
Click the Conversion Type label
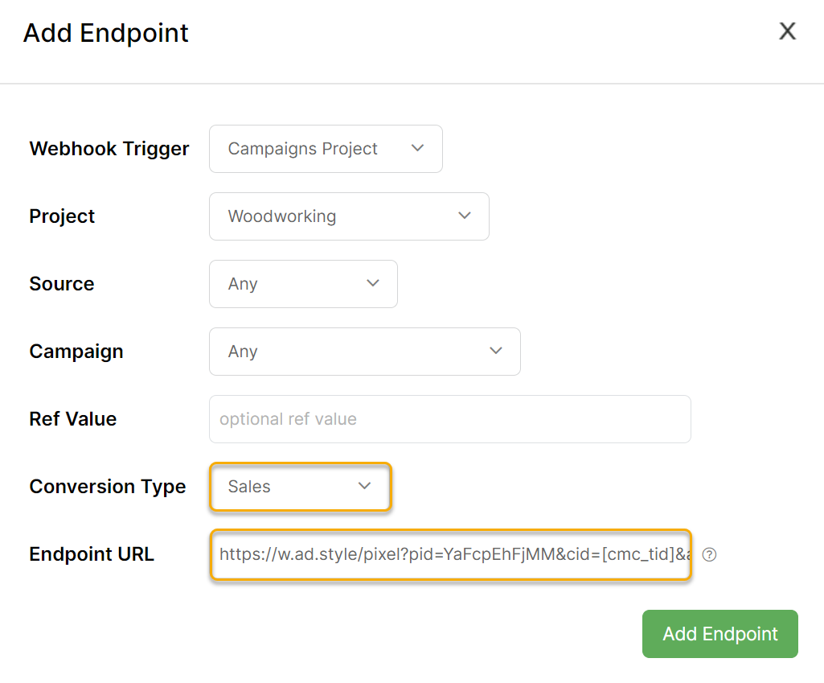(x=108, y=487)
